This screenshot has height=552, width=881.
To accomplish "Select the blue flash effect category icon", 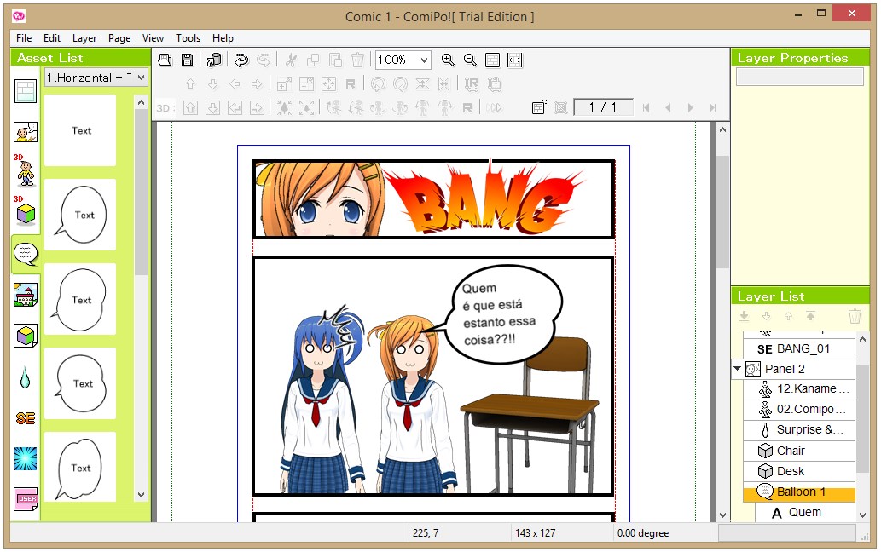I will [x=25, y=460].
